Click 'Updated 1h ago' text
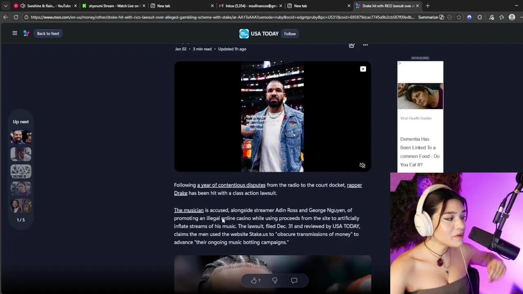 pos(232,49)
